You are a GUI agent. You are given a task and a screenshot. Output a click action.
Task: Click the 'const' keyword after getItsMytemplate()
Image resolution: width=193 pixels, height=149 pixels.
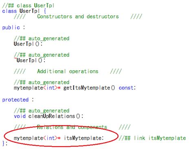(126, 88)
